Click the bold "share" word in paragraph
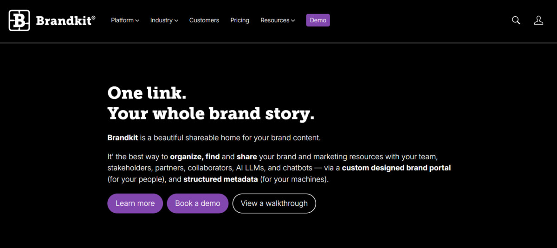Image resolution: width=557 pixels, height=248 pixels. click(247, 157)
